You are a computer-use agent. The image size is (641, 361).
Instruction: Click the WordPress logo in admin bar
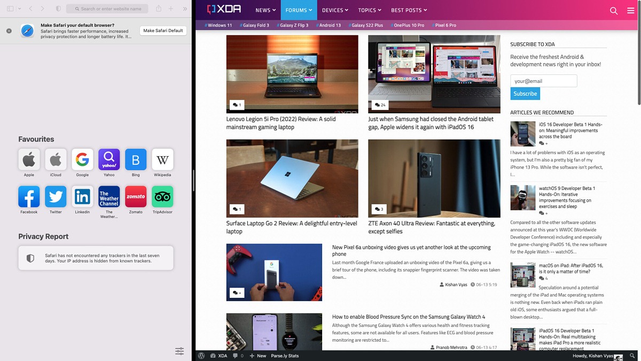point(201,355)
